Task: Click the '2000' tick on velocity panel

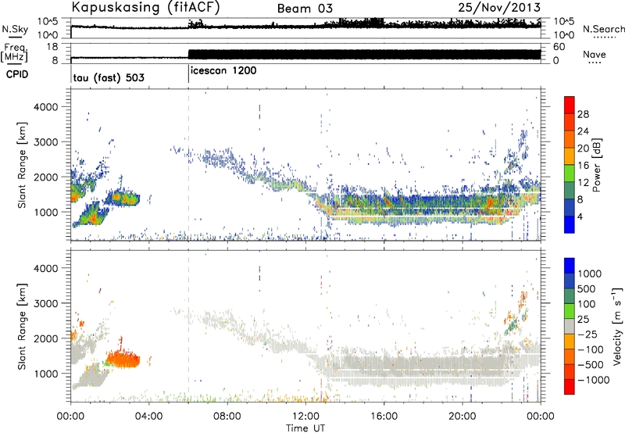Action: (x=45, y=338)
